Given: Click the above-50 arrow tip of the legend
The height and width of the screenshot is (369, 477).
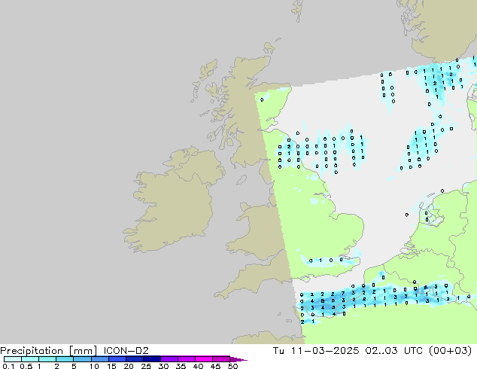Looking at the screenshot, I should 238,359.
